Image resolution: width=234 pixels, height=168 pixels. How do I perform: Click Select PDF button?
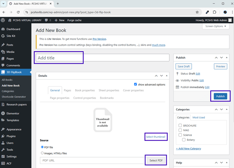tap(156, 160)
